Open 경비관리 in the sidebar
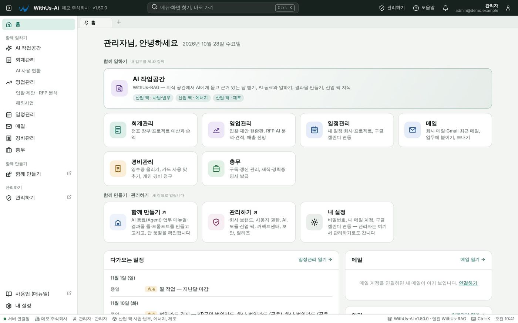 pyautogui.click(x=38, y=138)
